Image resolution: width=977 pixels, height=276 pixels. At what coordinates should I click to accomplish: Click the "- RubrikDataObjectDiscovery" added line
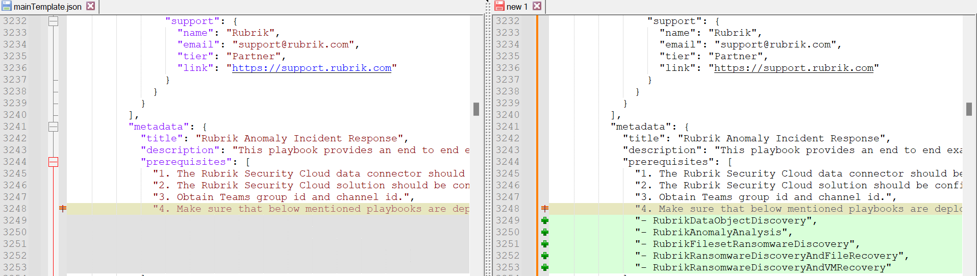pos(726,220)
